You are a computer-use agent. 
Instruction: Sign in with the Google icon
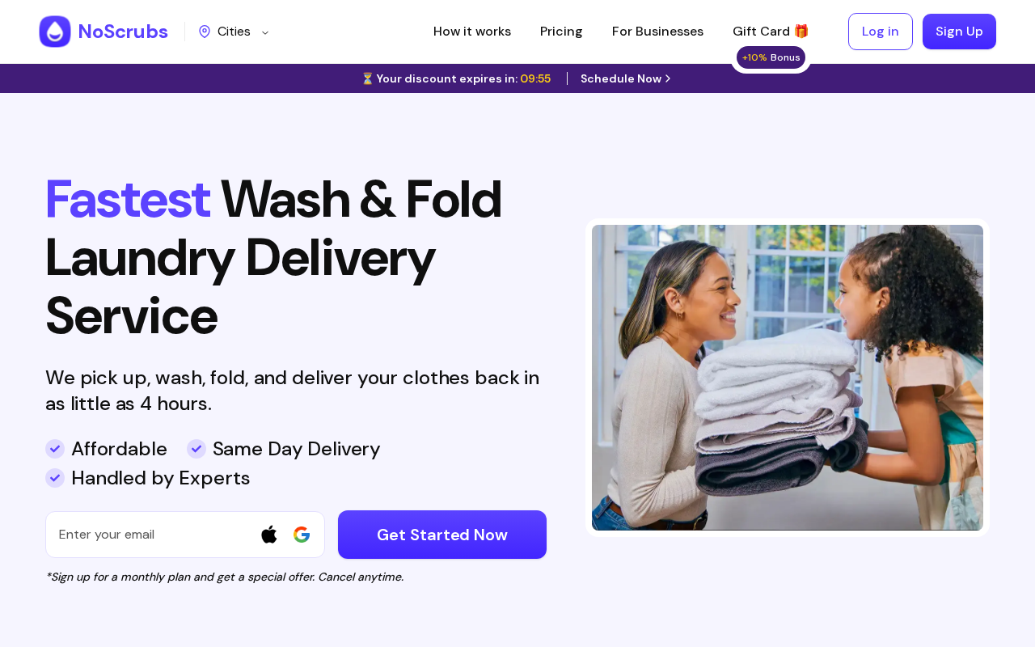coord(302,535)
